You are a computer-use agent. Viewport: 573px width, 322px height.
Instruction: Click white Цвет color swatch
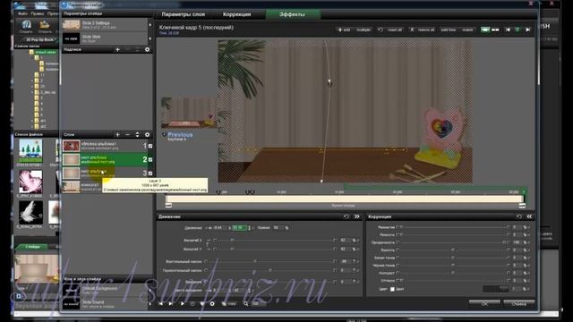pyautogui.click(x=392, y=289)
